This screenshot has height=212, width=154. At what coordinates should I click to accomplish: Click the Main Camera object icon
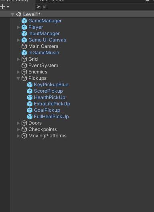tap(24, 46)
